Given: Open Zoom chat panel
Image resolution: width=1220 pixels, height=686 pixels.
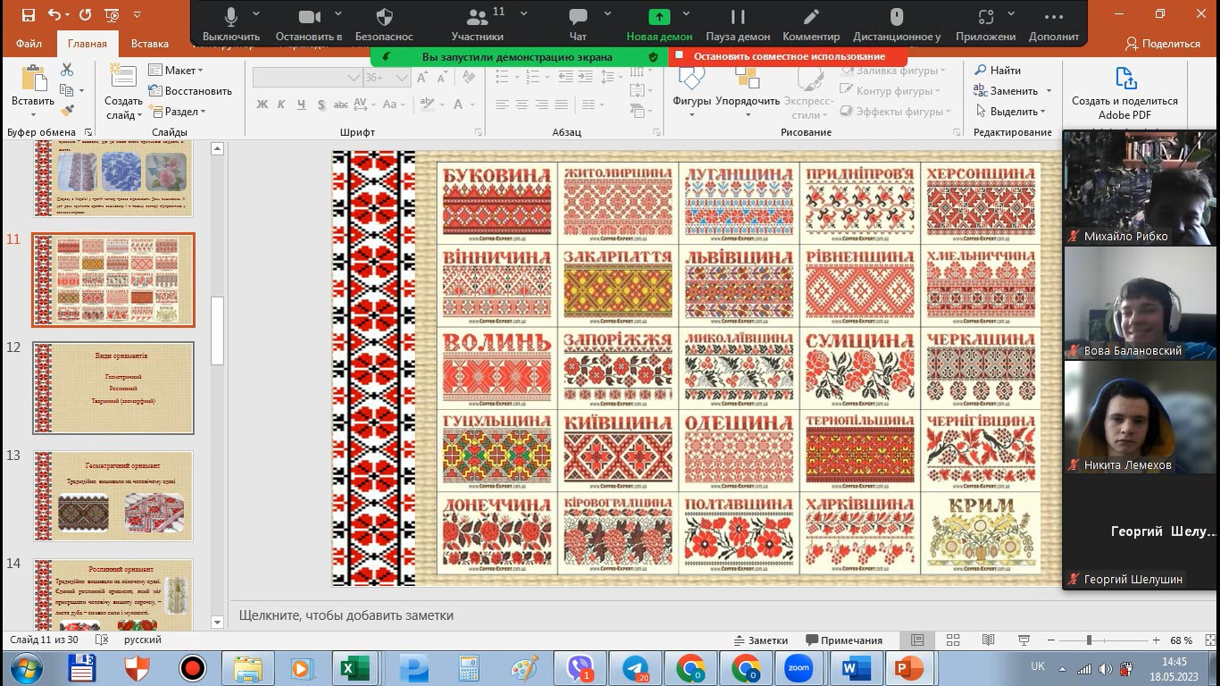Looking at the screenshot, I should 578,17.
